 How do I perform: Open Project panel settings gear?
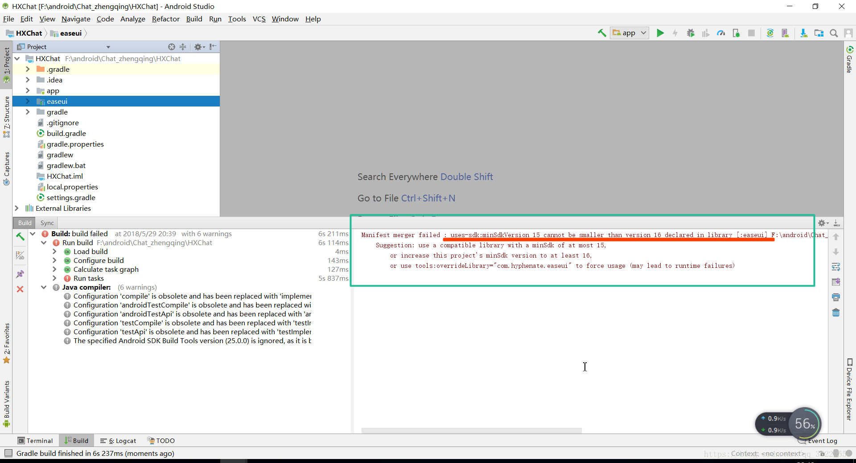pos(199,47)
